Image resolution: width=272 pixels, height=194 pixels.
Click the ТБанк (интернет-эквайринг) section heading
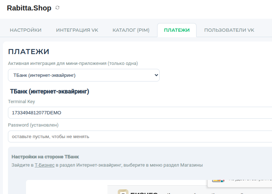click(49, 91)
